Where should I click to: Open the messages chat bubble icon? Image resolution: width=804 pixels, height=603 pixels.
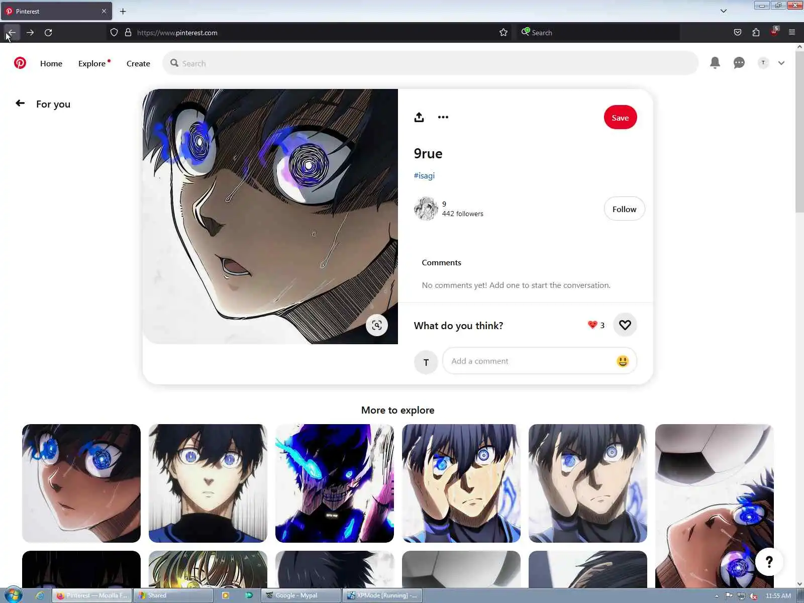(739, 63)
